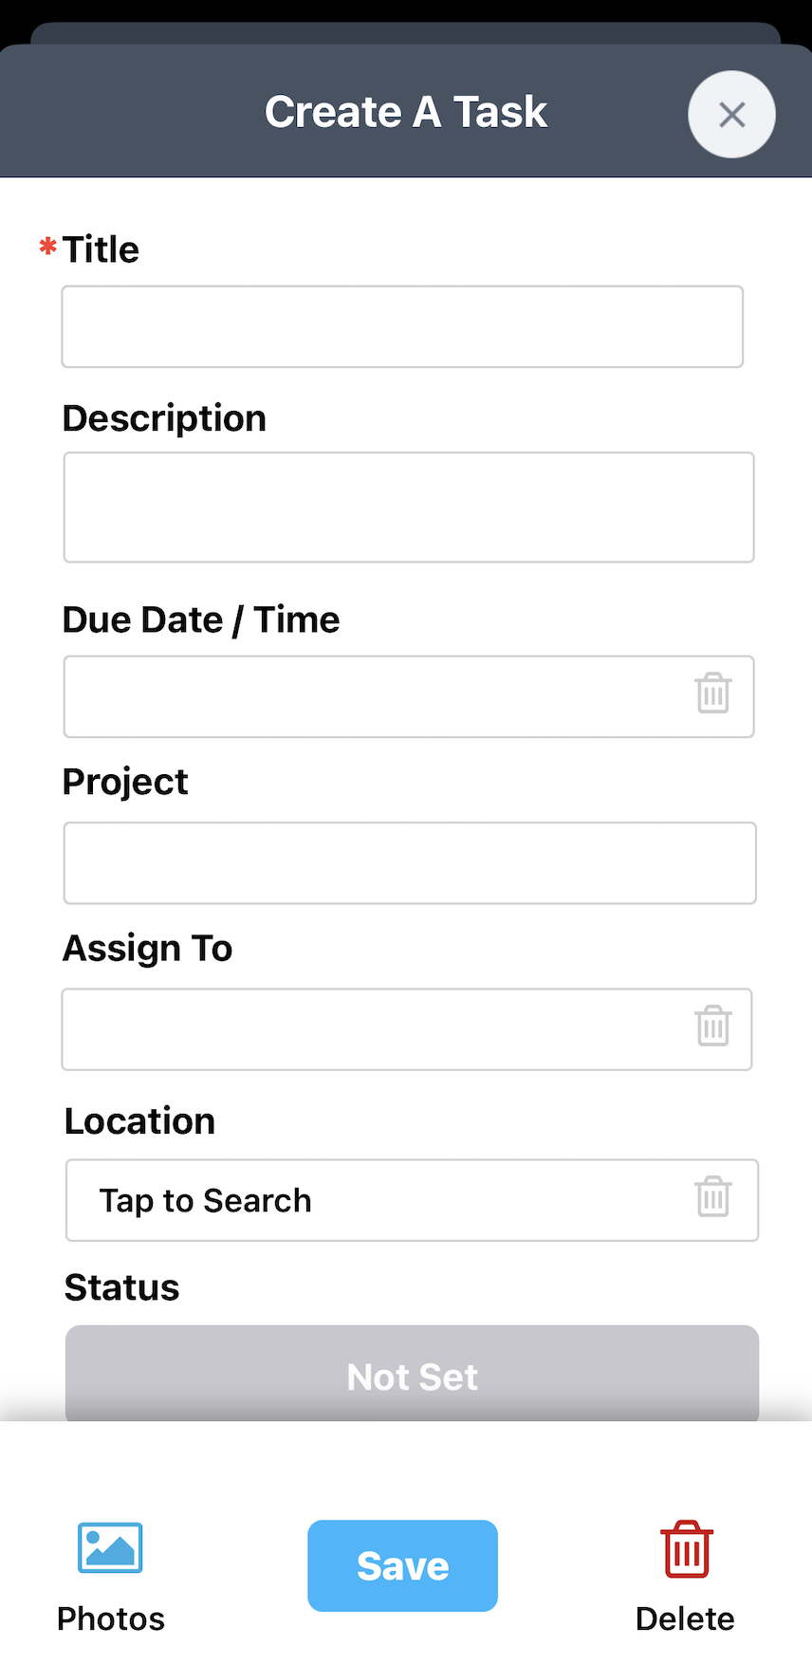Tap the red Delete trash icon
The height and width of the screenshot is (1664, 812).
687,1549
